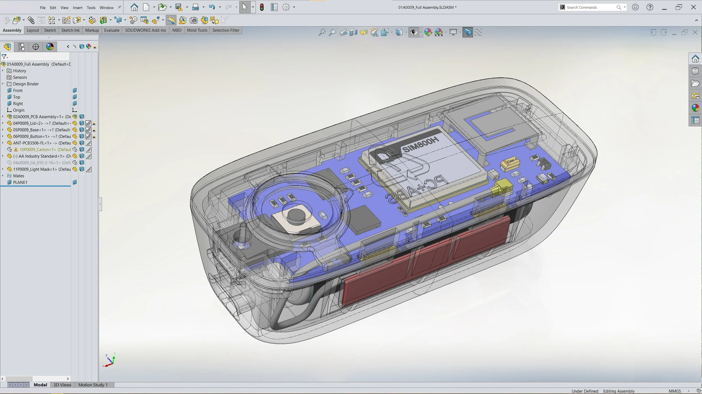The height and width of the screenshot is (394, 702).
Task: Click the Rebuild traffic light icon
Action: 262,7
